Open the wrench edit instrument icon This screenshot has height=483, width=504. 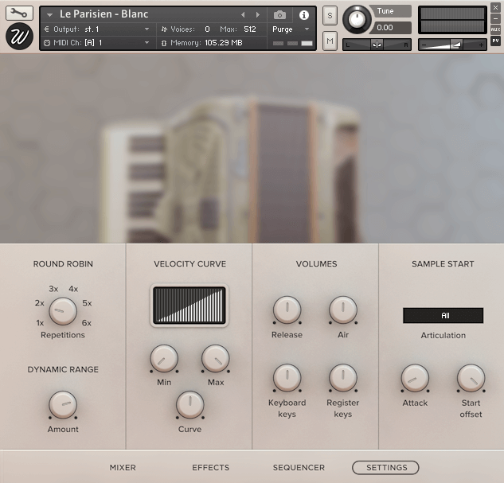(x=19, y=13)
